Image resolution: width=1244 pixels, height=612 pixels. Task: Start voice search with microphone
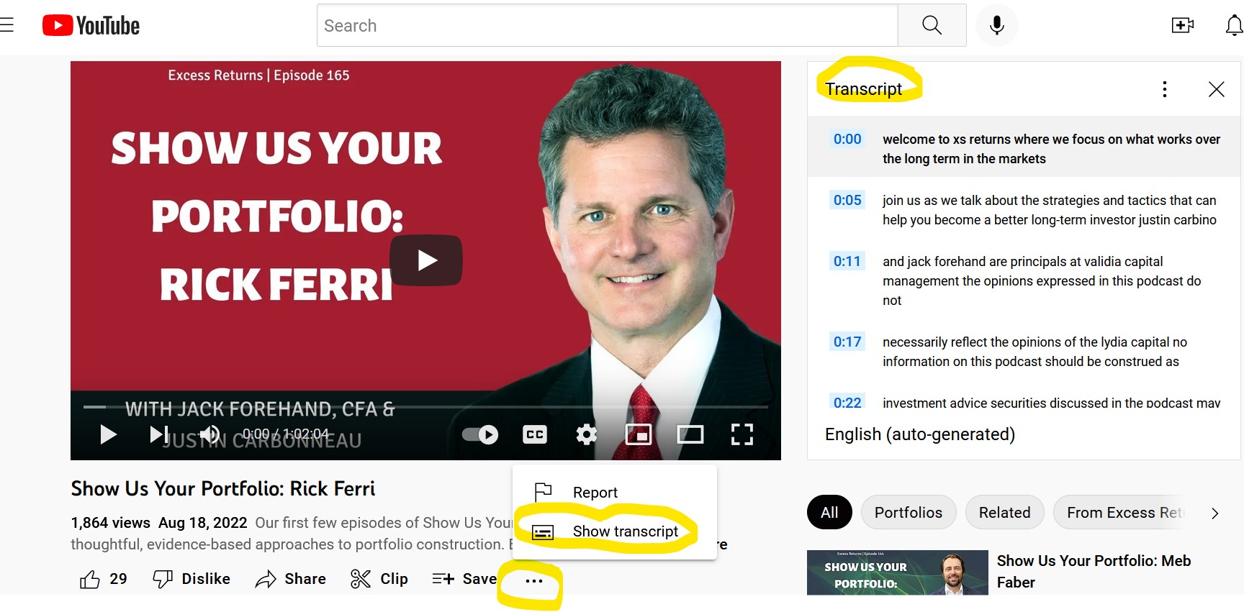[x=996, y=26]
